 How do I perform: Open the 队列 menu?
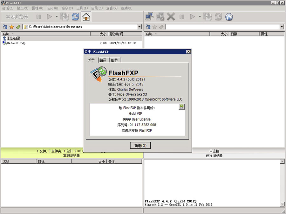(52, 8)
